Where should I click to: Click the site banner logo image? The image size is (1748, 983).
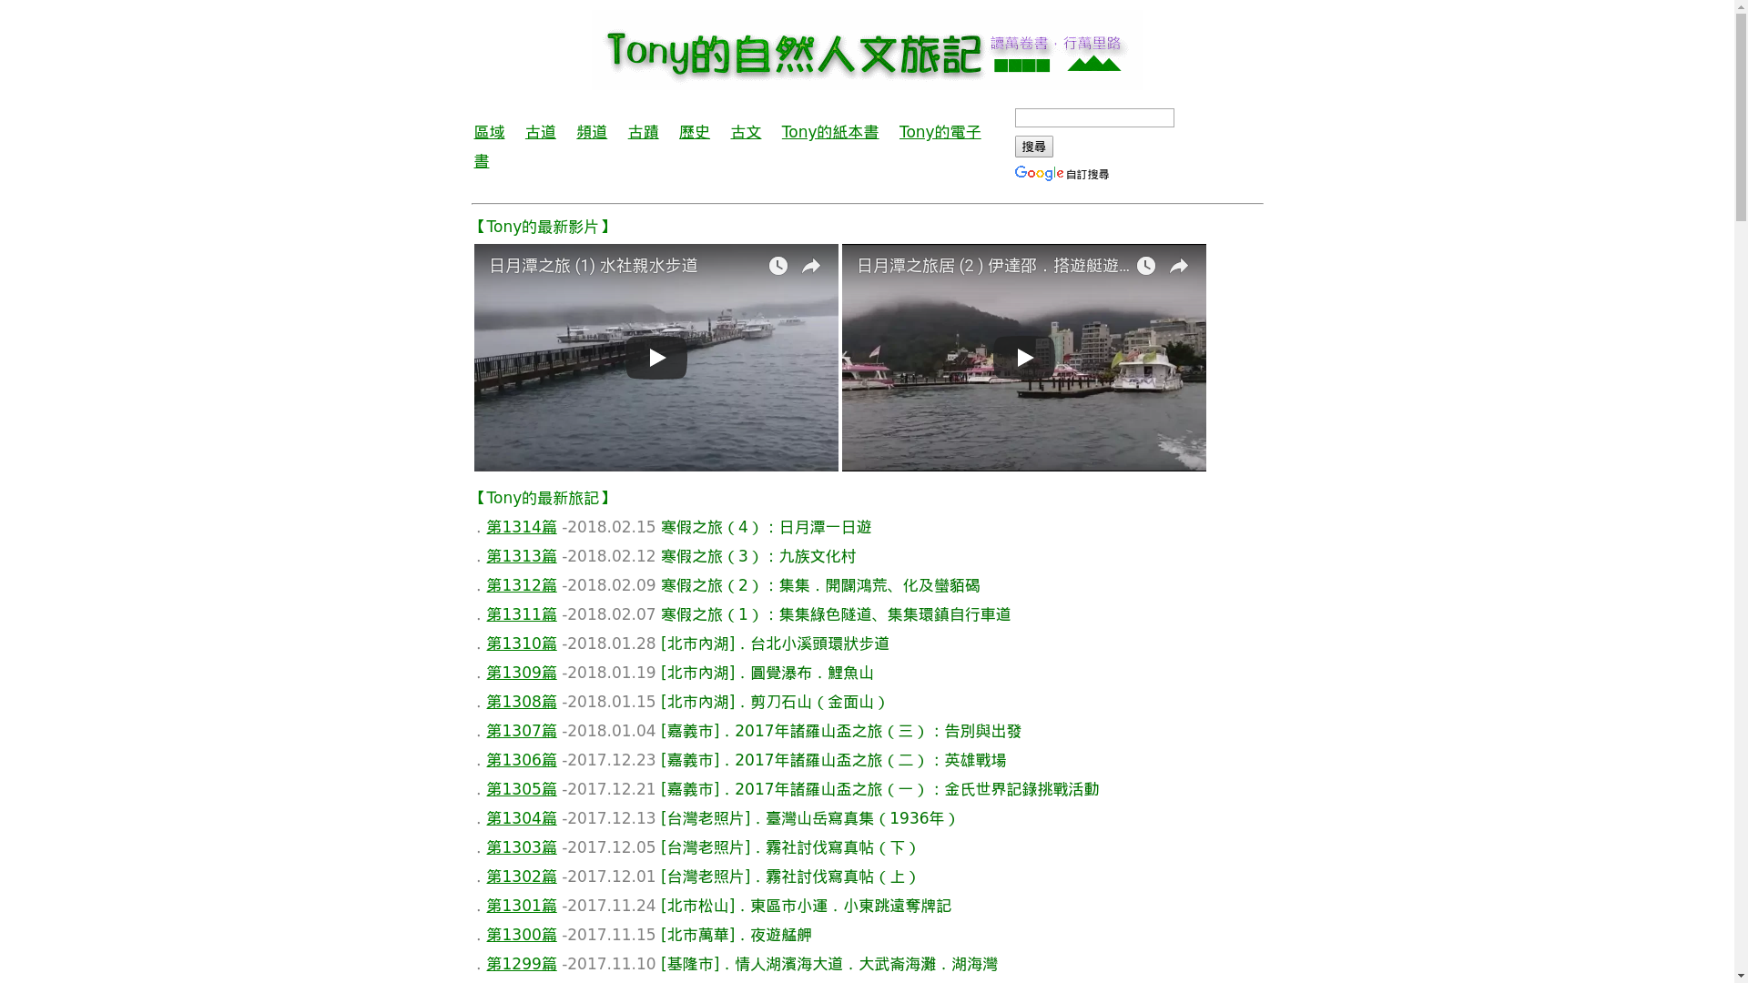[866, 50]
